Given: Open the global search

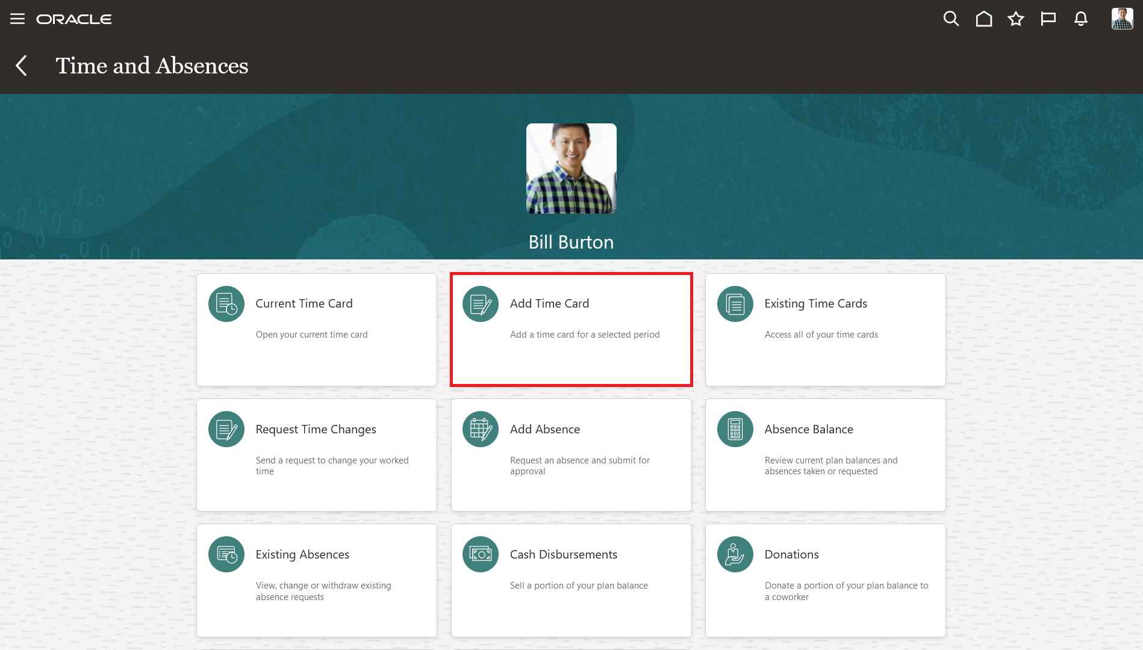Looking at the screenshot, I should (951, 19).
